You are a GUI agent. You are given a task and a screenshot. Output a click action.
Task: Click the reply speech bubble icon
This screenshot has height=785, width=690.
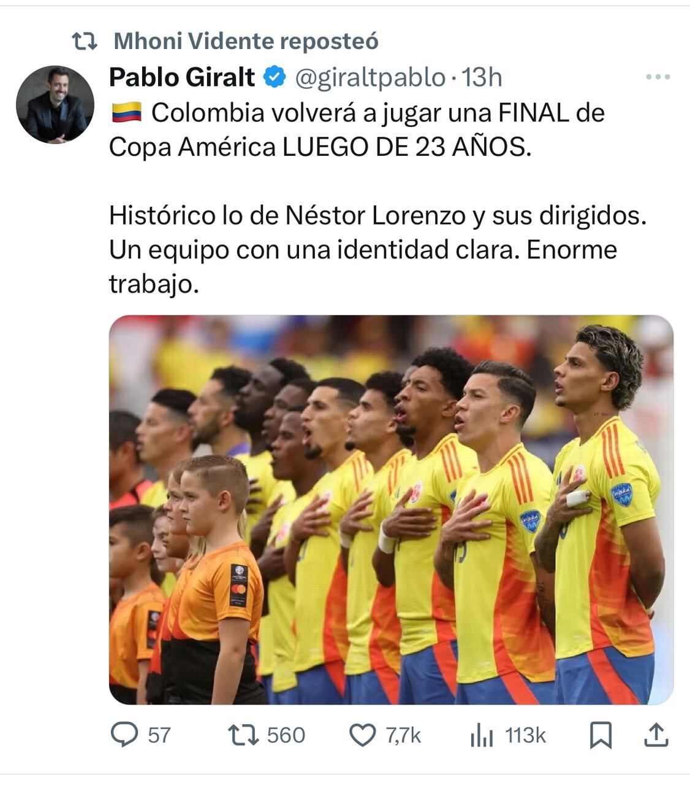click(124, 735)
